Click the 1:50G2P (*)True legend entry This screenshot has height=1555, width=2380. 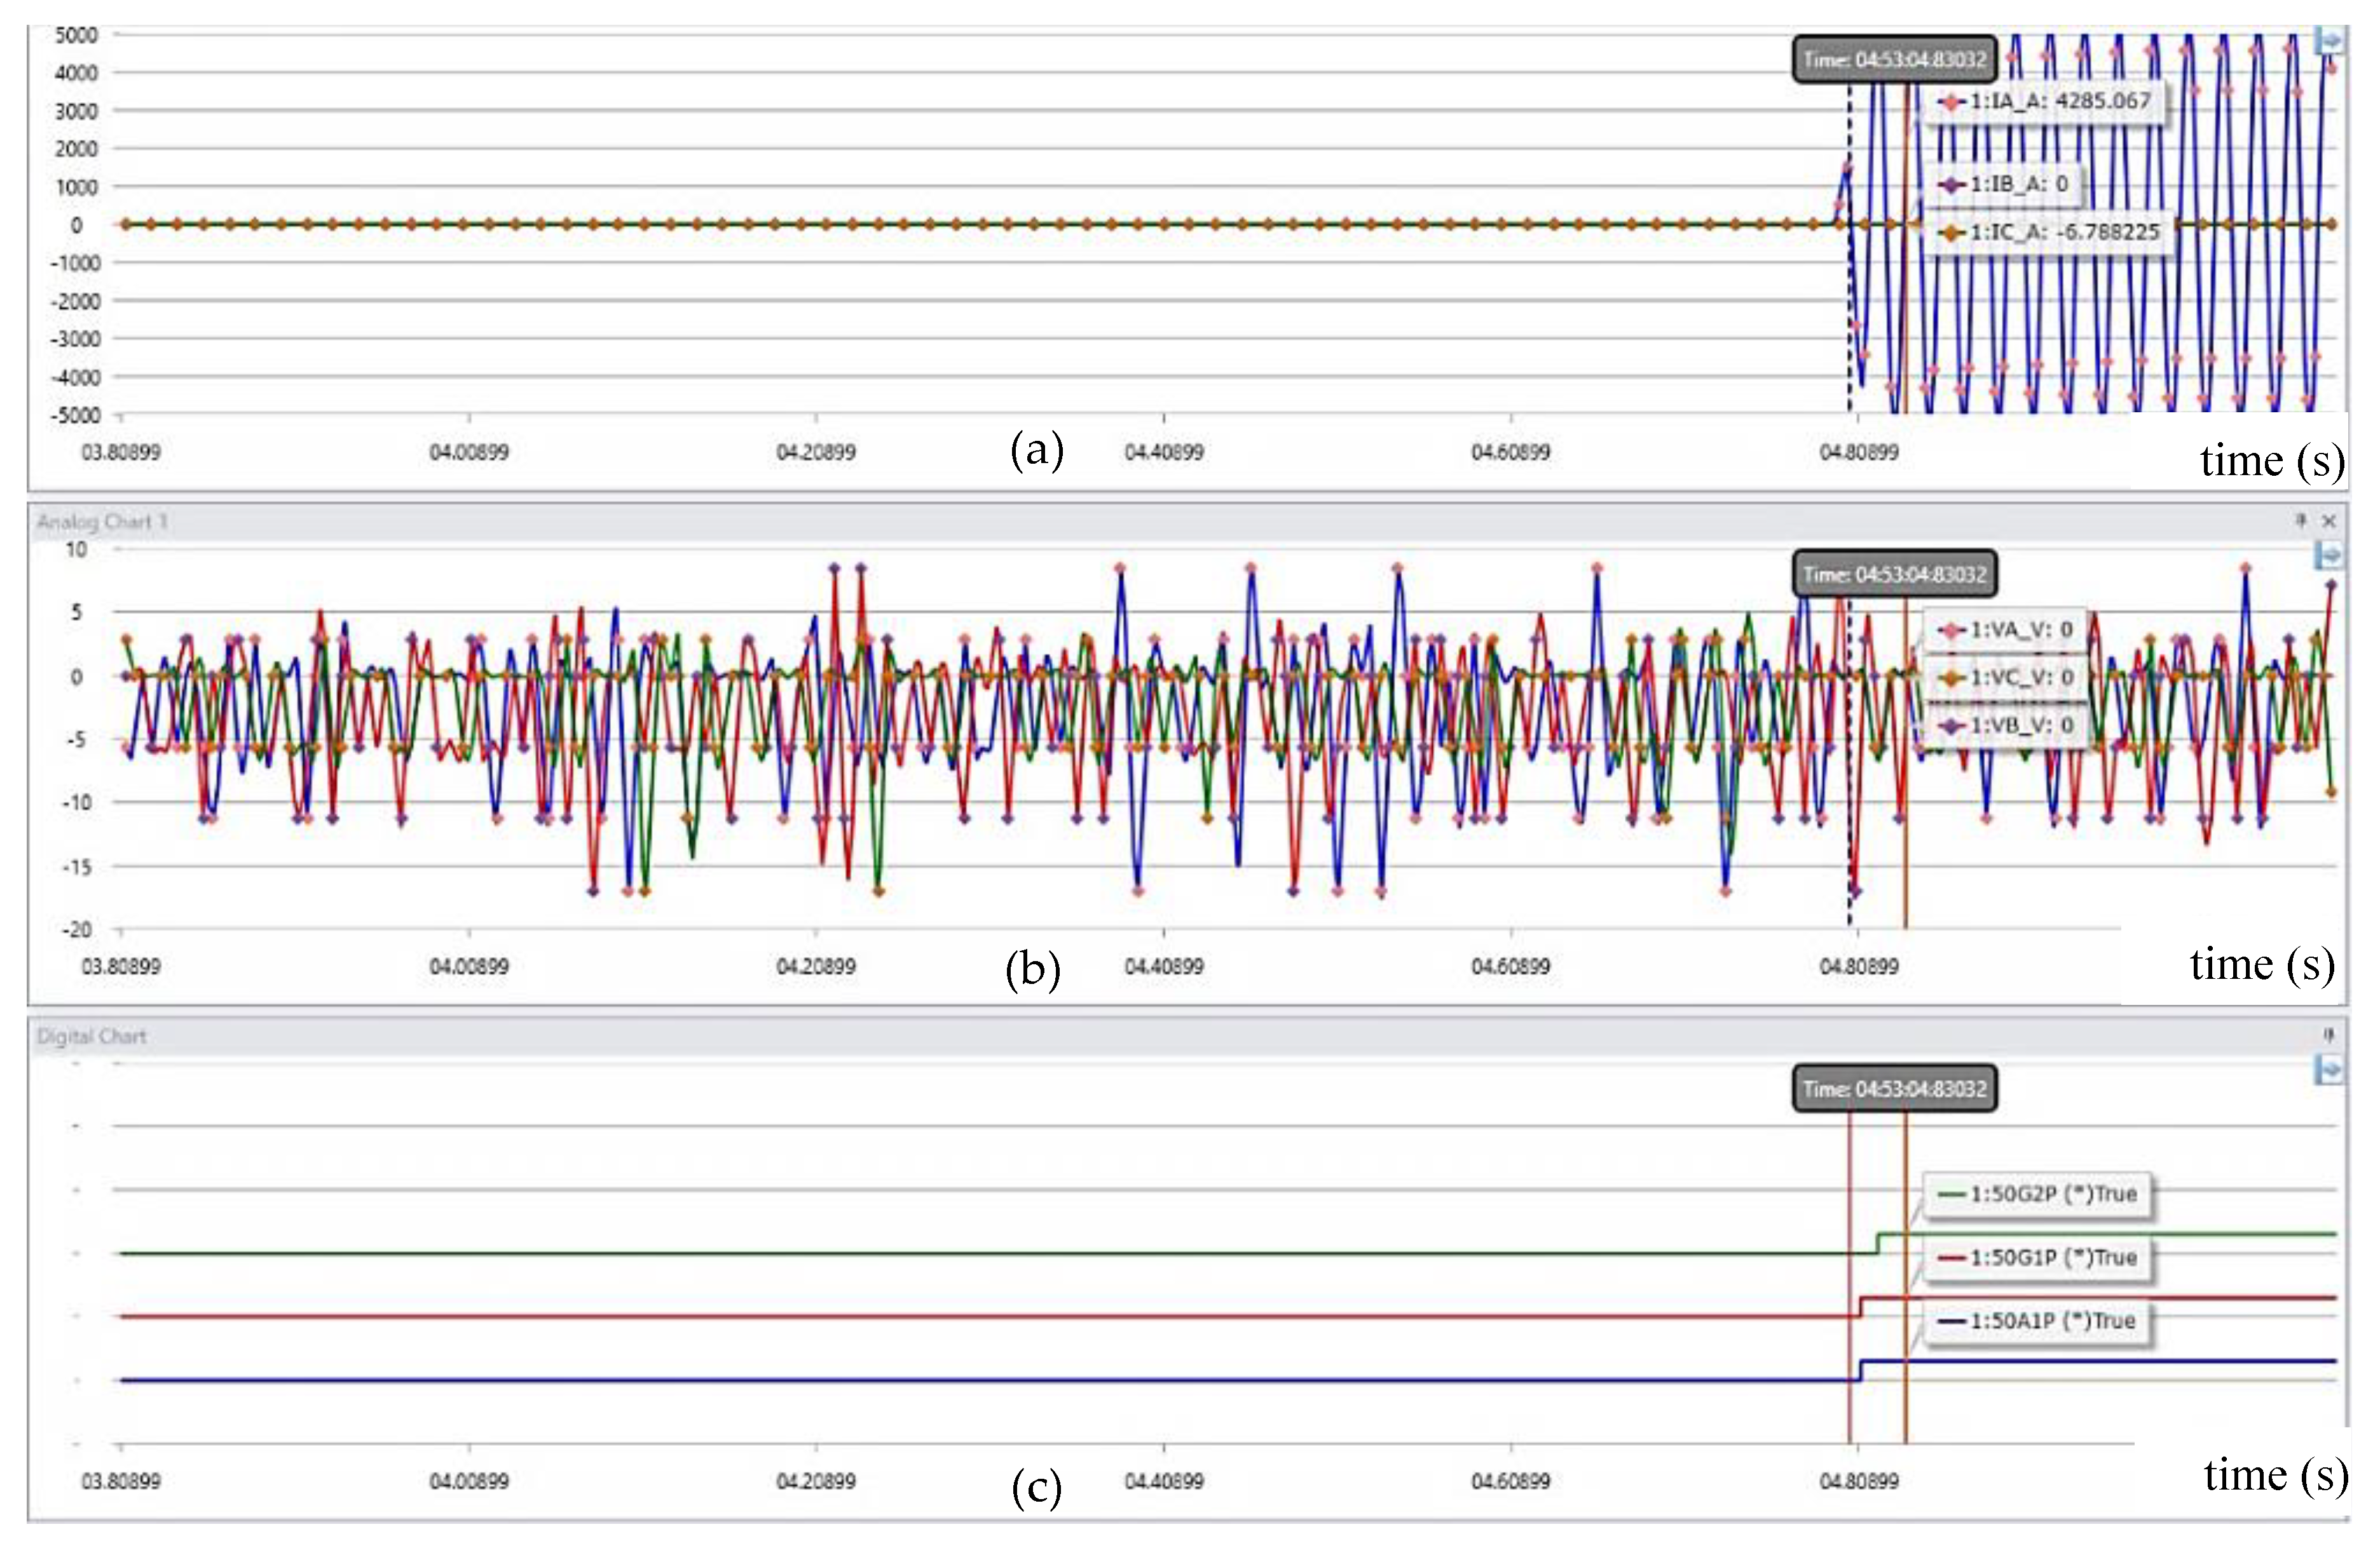pyautogui.click(x=2038, y=1194)
